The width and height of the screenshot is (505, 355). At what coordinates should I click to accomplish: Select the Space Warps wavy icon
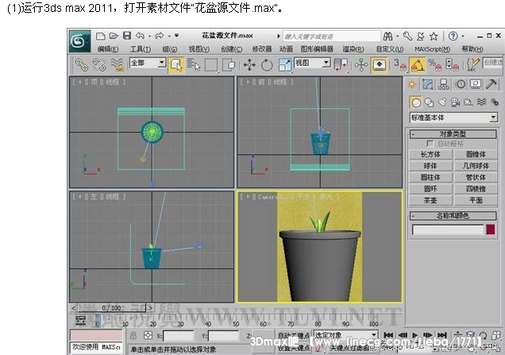pyautogui.click(x=481, y=102)
